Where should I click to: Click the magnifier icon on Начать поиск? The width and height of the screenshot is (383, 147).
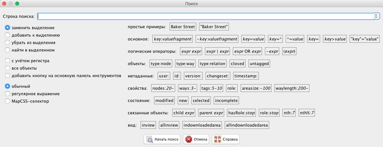pyautogui.click(x=149, y=140)
